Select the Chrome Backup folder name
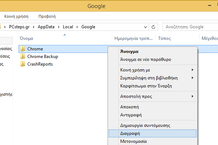This screenshot has height=145, width=218. coord(43,57)
